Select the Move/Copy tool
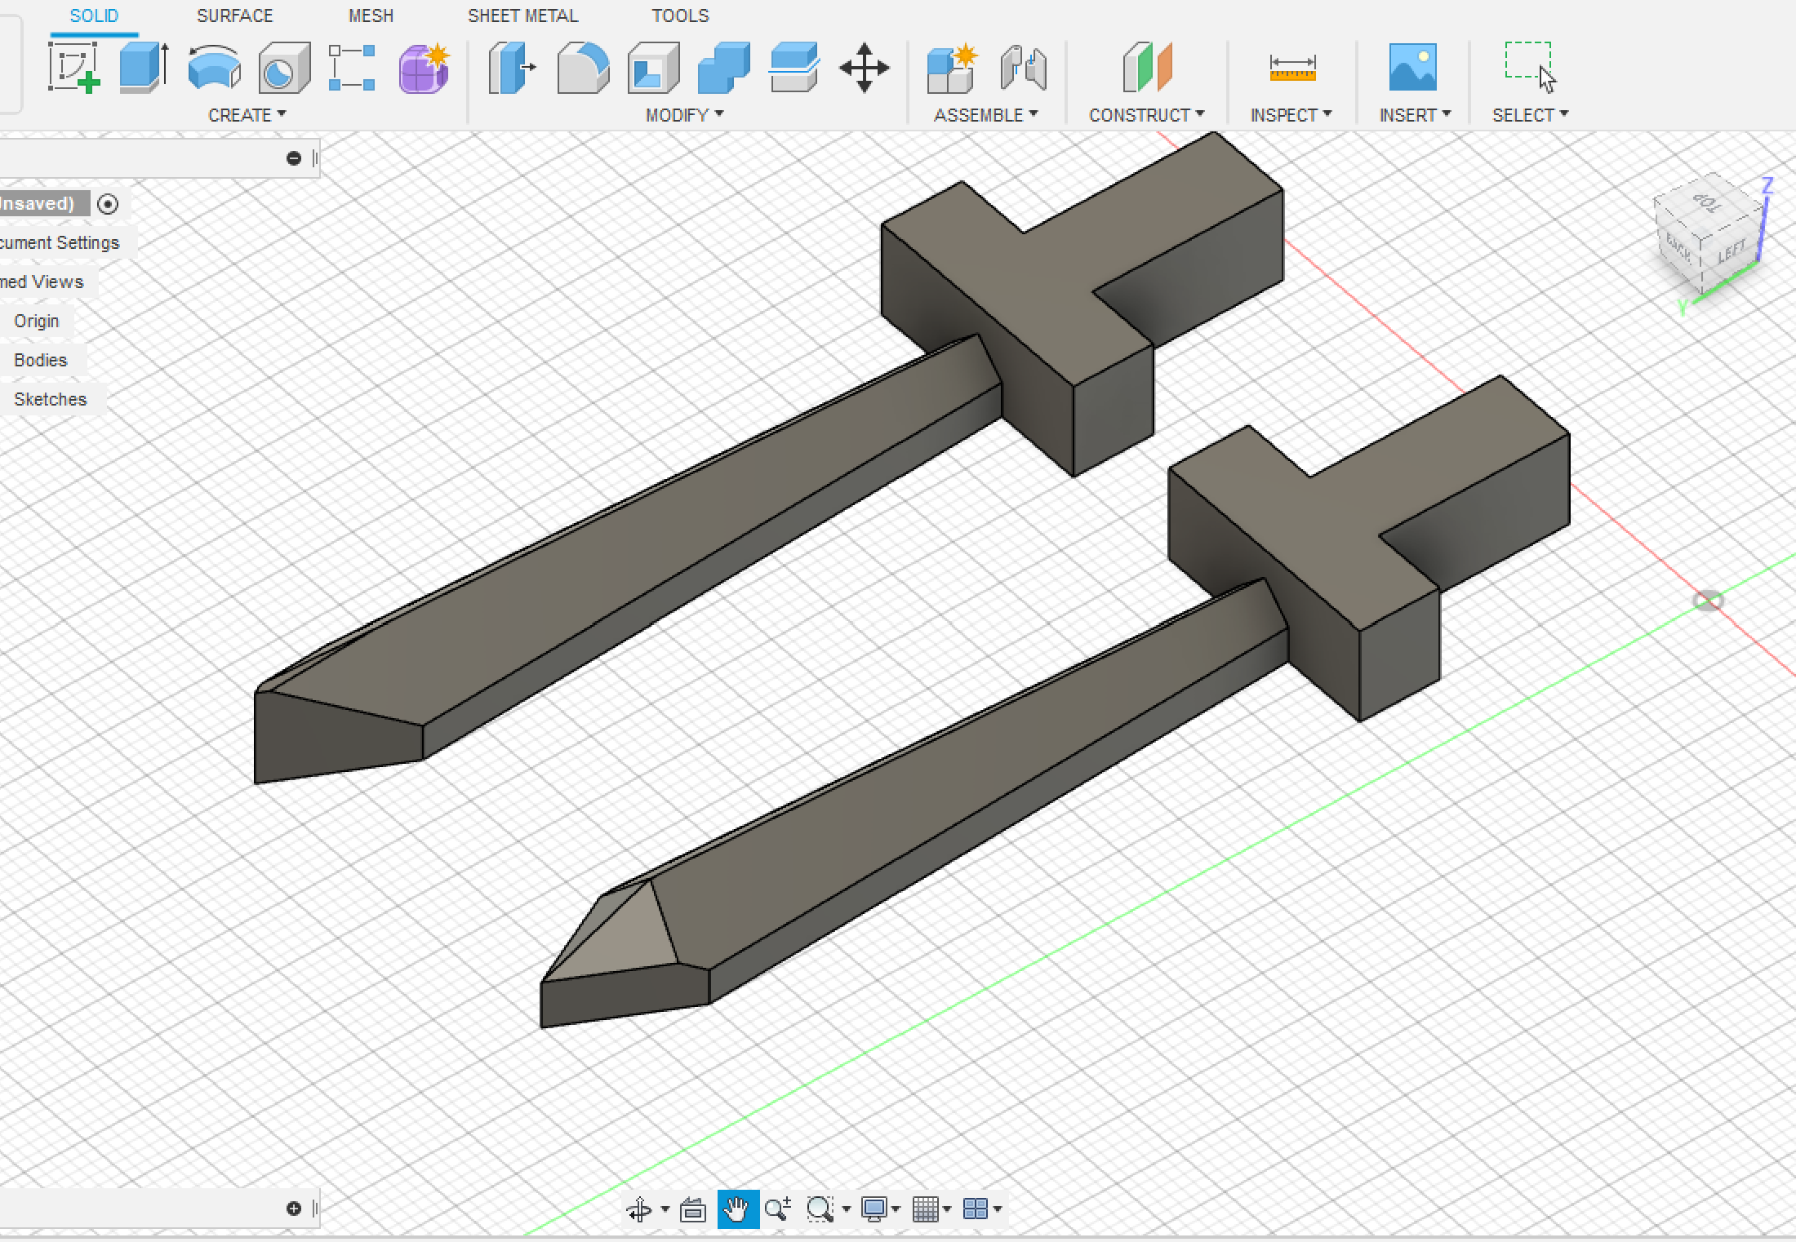This screenshot has width=1796, height=1242. [x=865, y=68]
